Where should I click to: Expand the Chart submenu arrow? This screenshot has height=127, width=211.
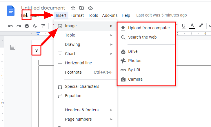pos(111,54)
